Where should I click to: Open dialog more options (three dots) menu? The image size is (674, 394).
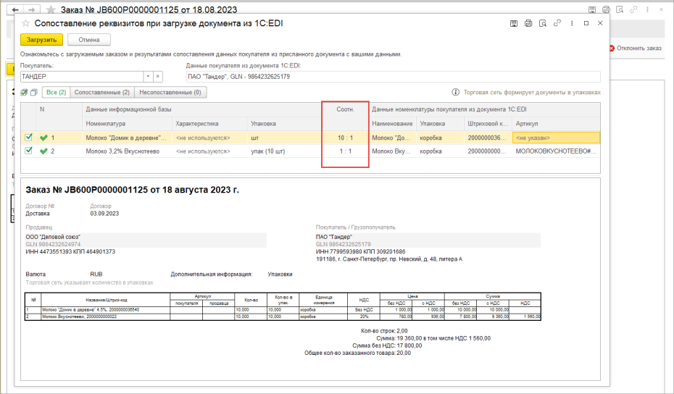[572, 23]
